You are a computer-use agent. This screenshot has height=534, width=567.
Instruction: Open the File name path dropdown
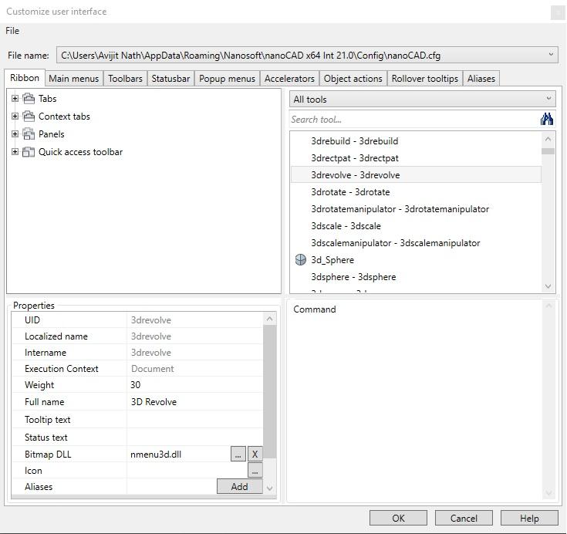point(551,55)
